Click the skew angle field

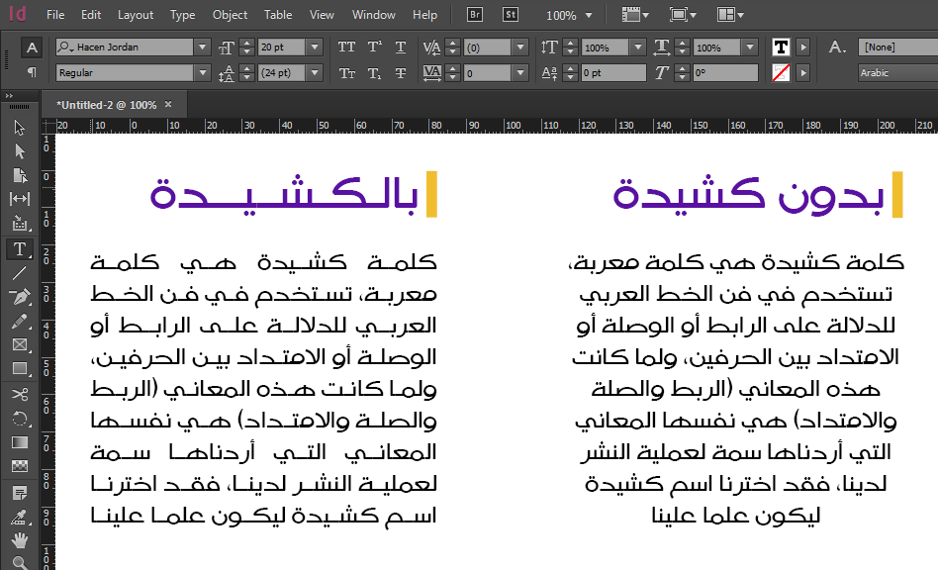coord(724,73)
